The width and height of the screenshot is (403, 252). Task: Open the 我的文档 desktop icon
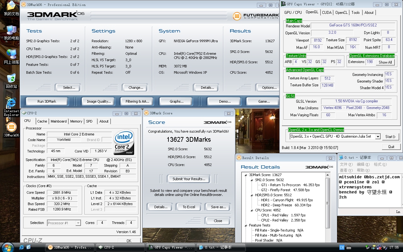point(11,8)
